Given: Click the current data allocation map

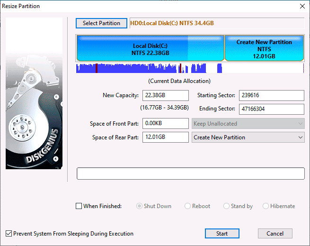Looking at the screenshot, I should pos(190,68).
